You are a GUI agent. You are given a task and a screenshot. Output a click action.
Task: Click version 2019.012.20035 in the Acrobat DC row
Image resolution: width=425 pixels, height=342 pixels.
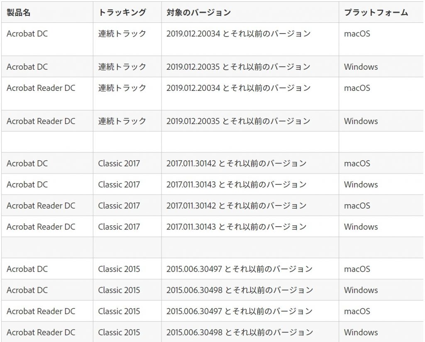click(x=193, y=67)
